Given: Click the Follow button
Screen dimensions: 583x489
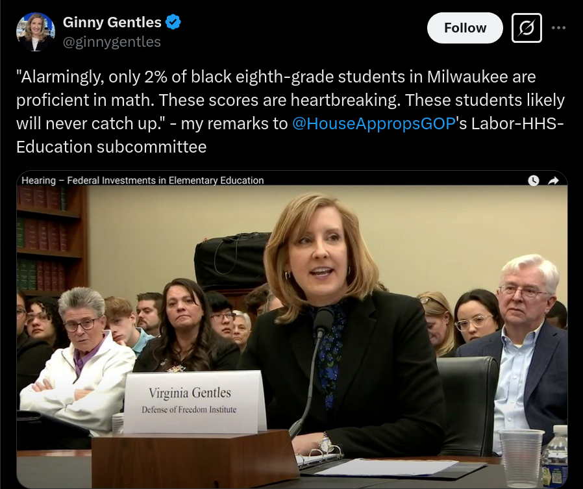Looking at the screenshot, I should (x=465, y=28).
